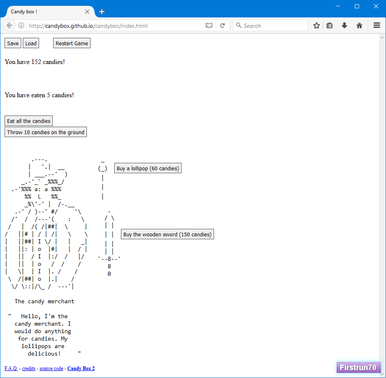Bookmark this page with the star icon

pos(317,26)
